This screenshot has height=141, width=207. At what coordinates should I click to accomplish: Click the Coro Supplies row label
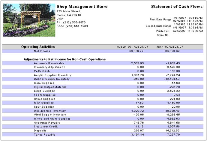tap(44, 83)
